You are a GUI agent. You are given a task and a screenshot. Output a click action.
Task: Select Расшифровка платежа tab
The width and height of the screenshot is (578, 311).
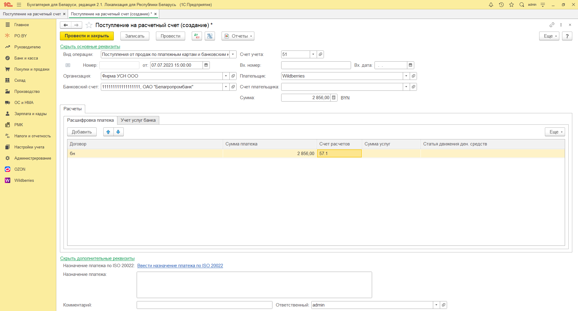coord(90,120)
